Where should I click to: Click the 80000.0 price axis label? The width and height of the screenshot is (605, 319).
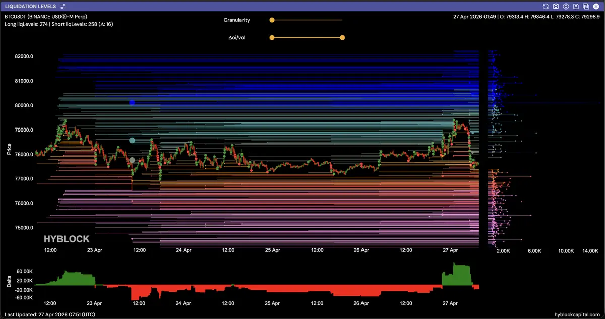tap(24, 105)
